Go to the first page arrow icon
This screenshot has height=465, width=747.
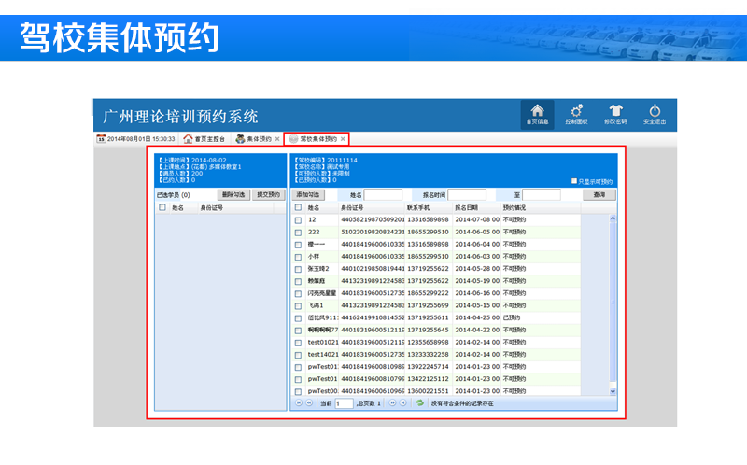(298, 403)
